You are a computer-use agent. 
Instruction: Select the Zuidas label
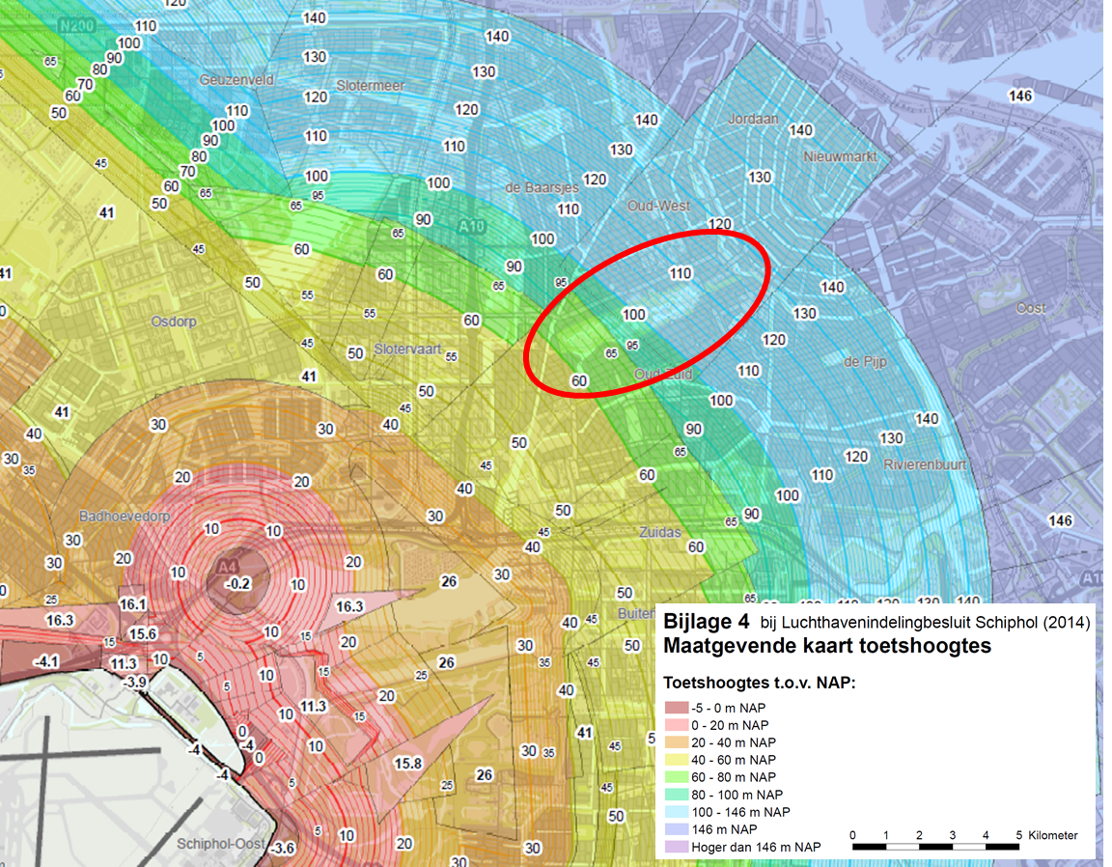(x=660, y=532)
